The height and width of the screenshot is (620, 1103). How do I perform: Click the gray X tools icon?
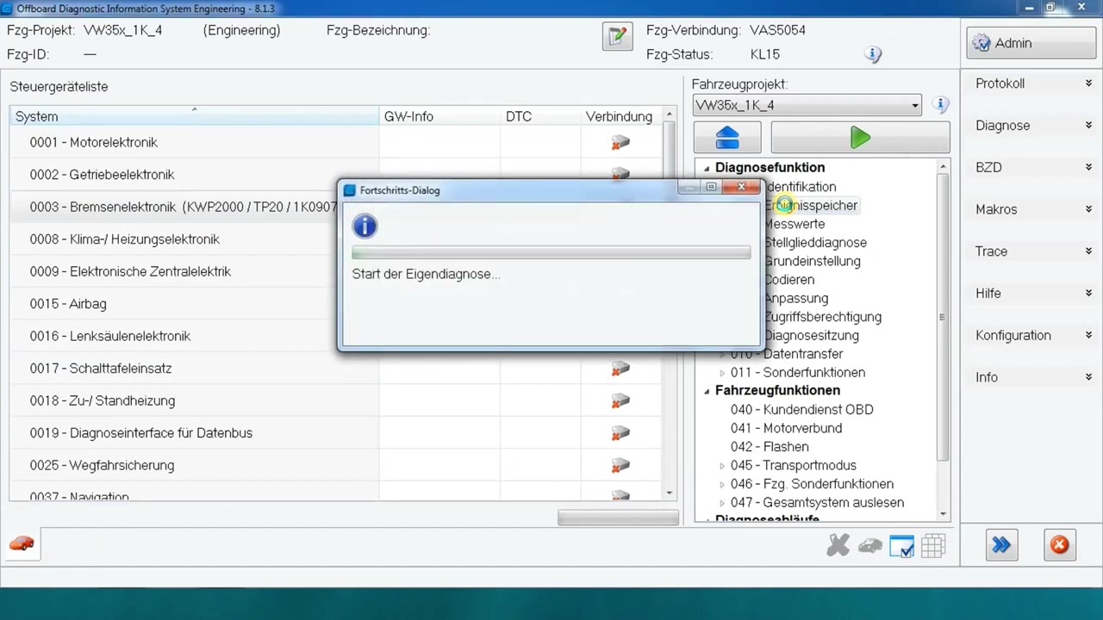(838, 545)
